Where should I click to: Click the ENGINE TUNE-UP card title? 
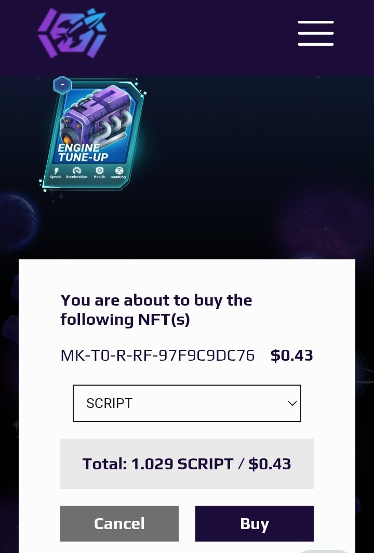(83, 152)
